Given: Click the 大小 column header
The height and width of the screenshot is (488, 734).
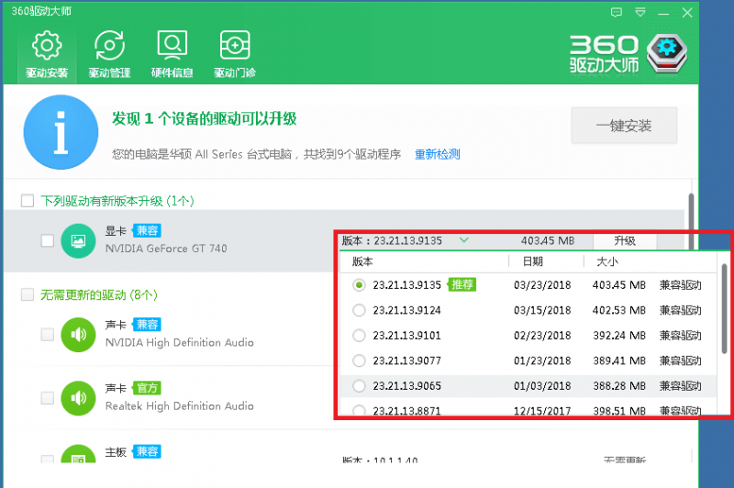Looking at the screenshot, I should [x=607, y=261].
